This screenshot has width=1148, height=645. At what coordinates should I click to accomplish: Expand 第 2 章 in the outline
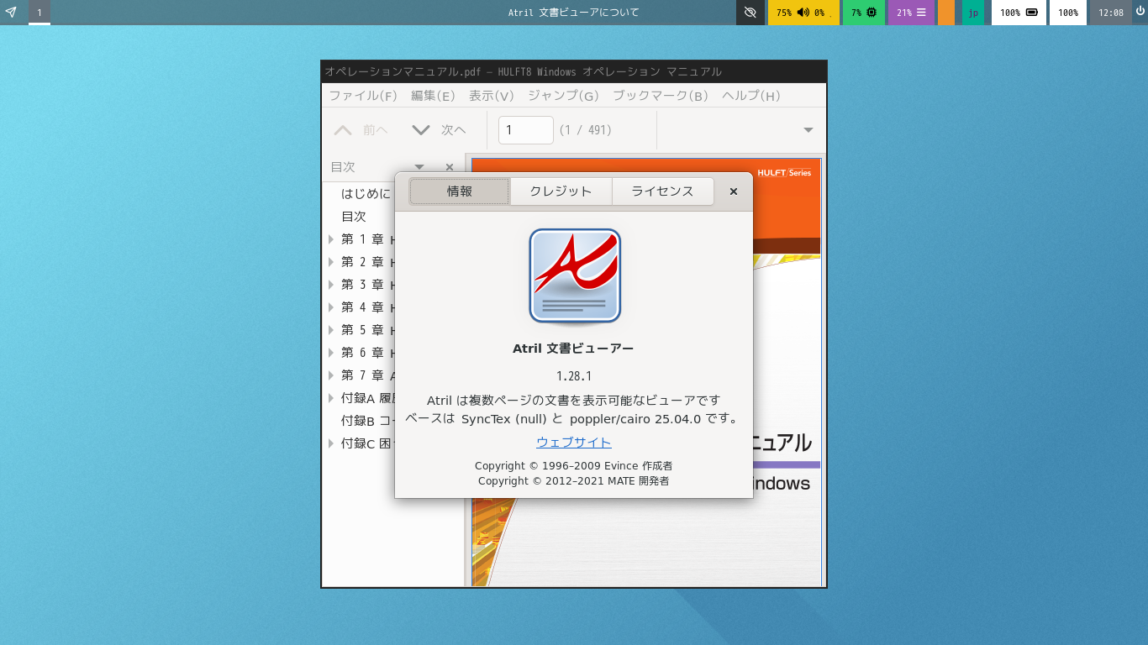[331, 262]
